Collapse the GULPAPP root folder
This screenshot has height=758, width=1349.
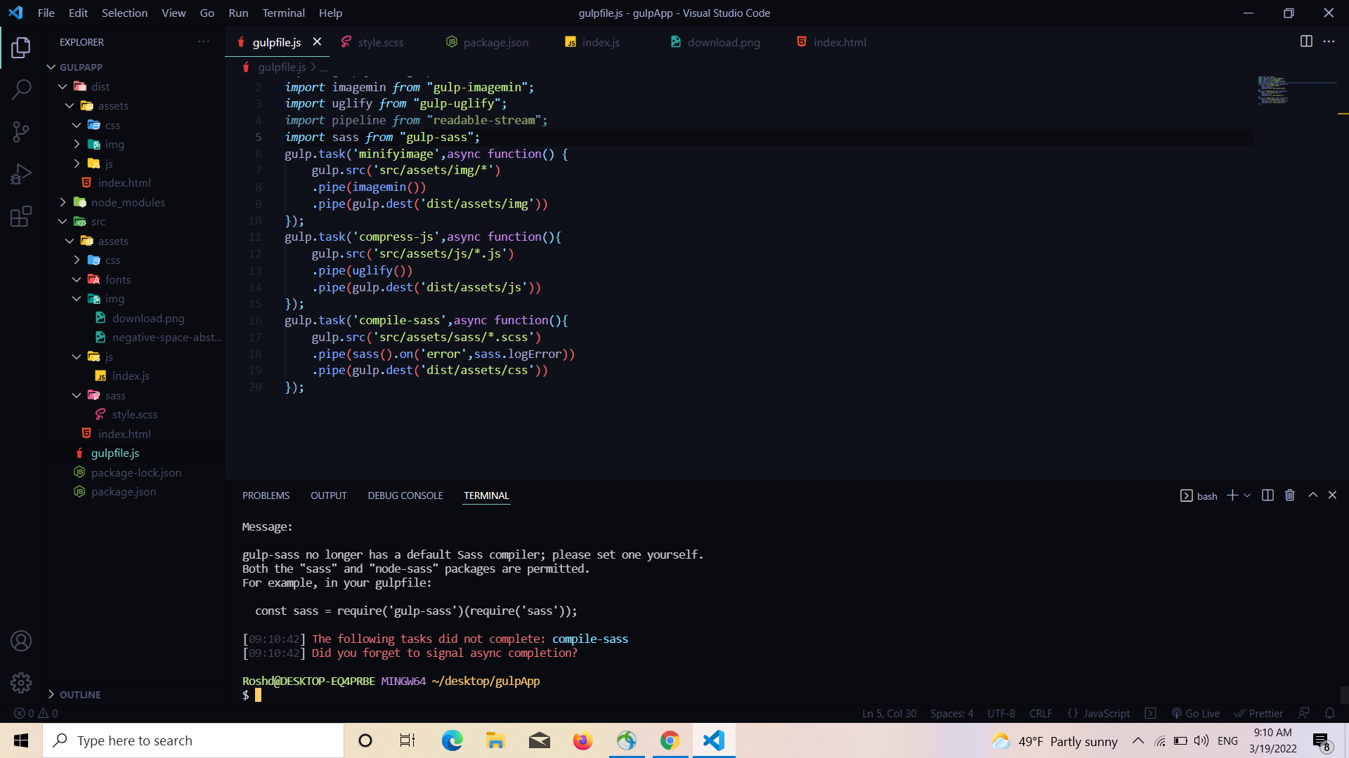tap(51, 67)
